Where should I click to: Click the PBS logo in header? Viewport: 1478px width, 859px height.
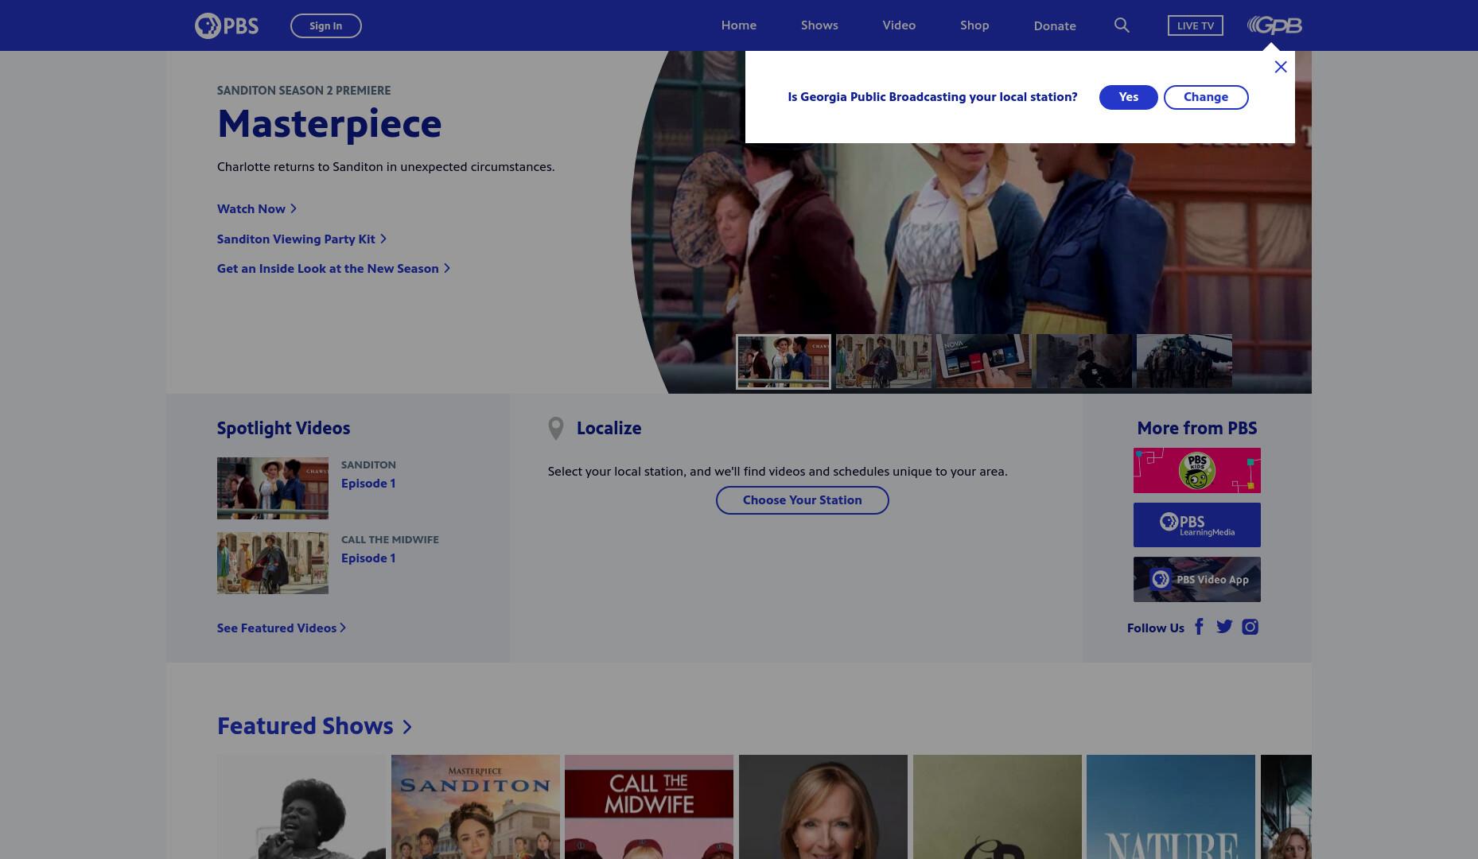[x=227, y=25]
